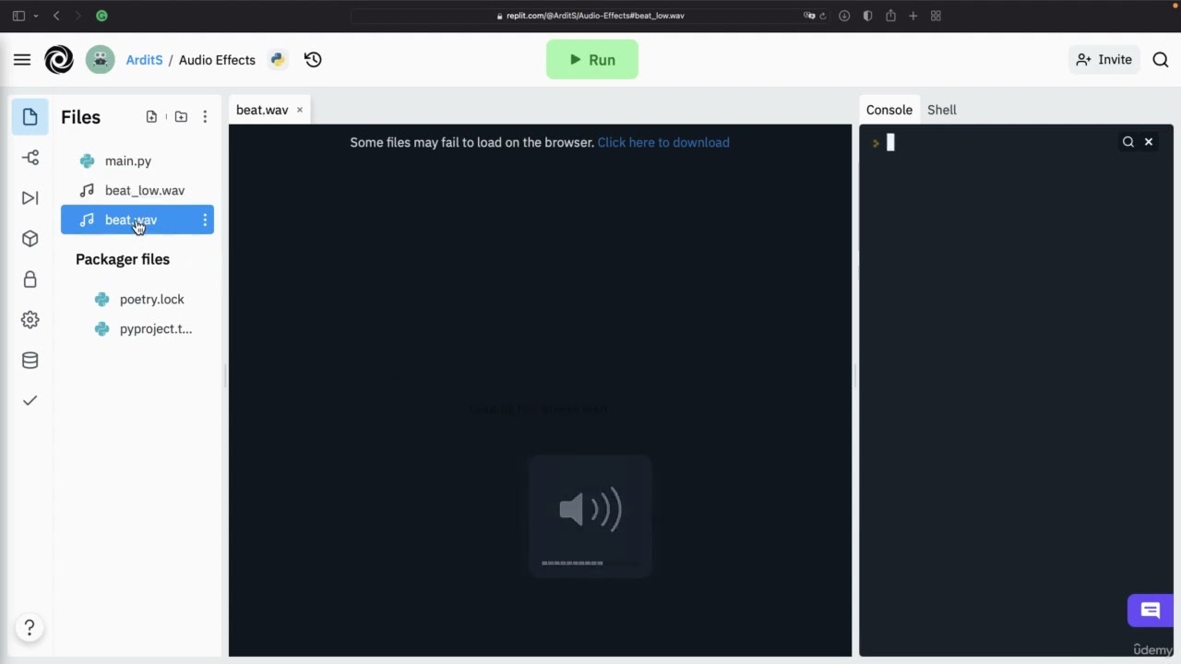
Task: Open the Database sidebar icon
Action: click(x=30, y=361)
